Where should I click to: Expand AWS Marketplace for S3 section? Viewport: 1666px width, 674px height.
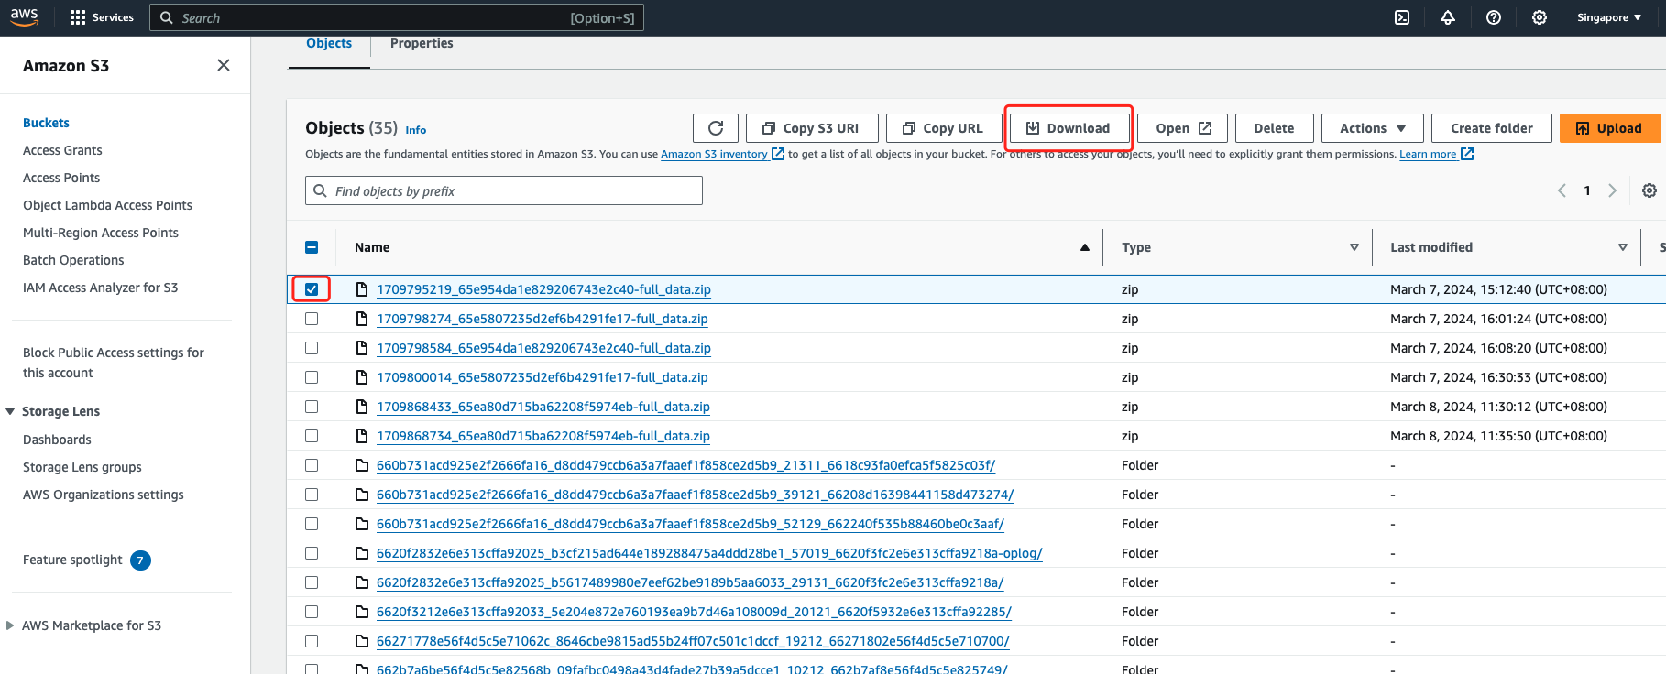tap(10, 625)
